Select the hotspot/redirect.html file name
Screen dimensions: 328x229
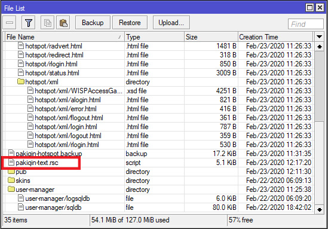pos(54,55)
